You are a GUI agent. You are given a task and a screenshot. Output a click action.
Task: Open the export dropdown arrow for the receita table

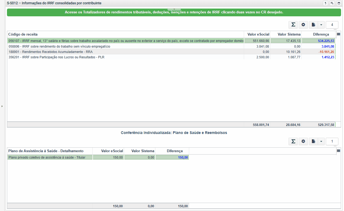click(321, 25)
